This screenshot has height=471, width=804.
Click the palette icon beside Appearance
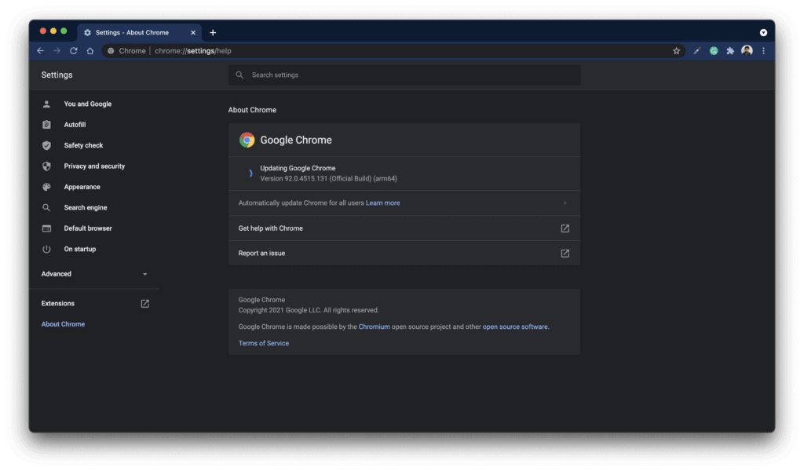pos(46,187)
